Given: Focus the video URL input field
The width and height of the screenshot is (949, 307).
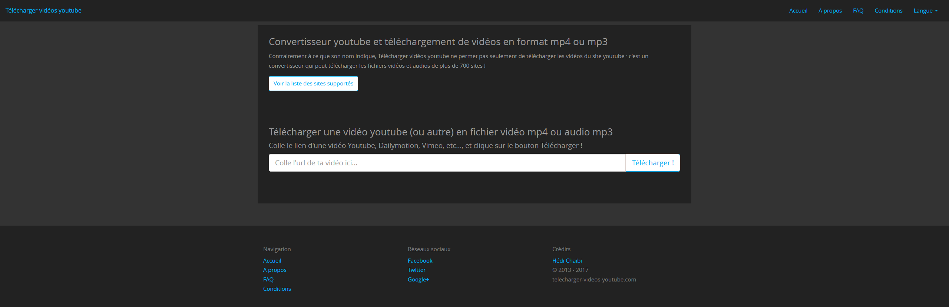Looking at the screenshot, I should click(x=447, y=163).
